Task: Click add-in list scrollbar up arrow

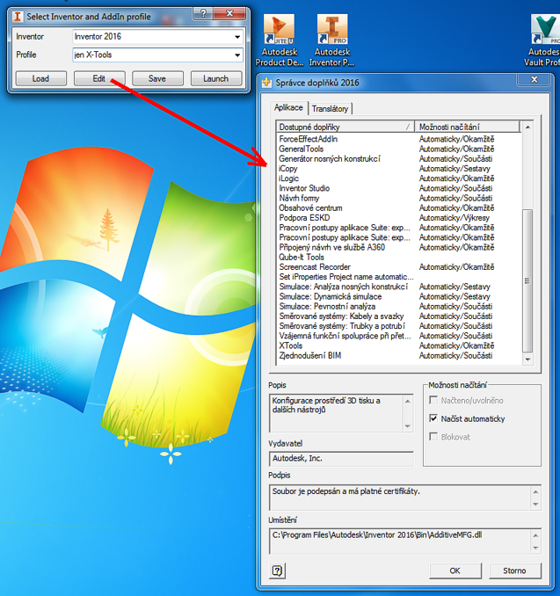Action: tap(527, 127)
